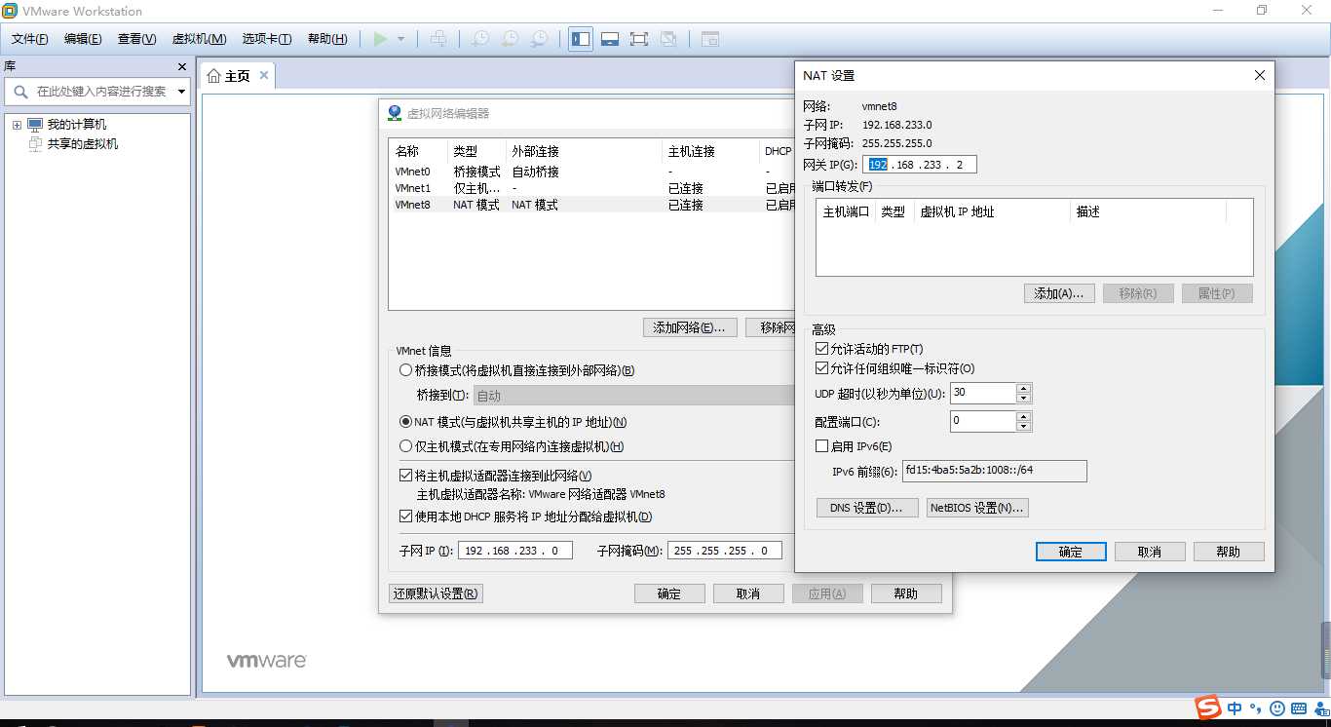Open the soft keyboard icon in Sogou bar
The height and width of the screenshot is (727, 1331).
pos(1299,708)
